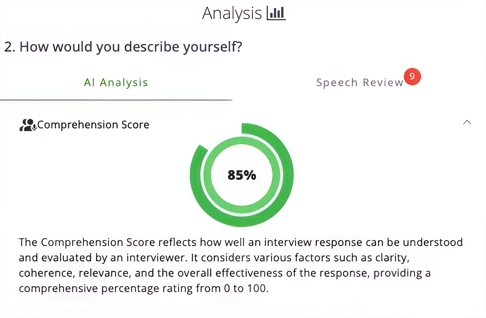This screenshot has height=318, width=486.
Task: Select the AI Analysis tab
Action: pyautogui.click(x=116, y=82)
